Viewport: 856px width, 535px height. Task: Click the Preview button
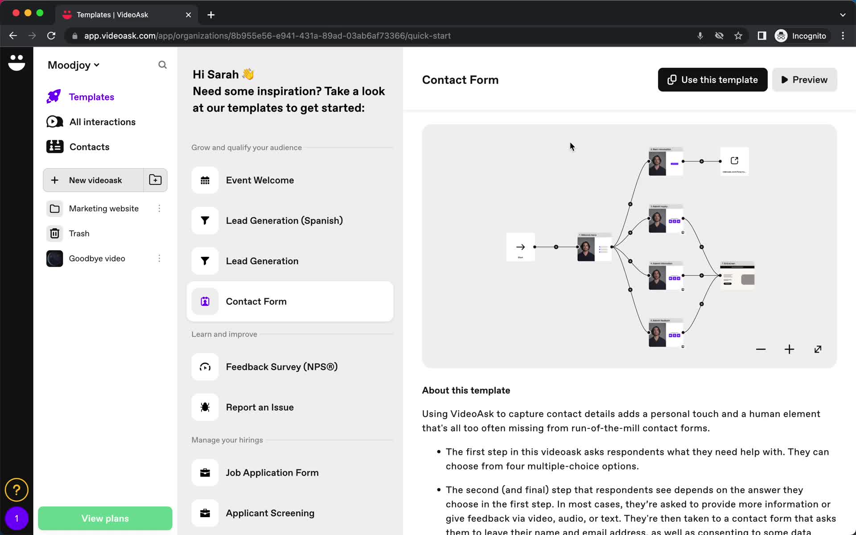(804, 79)
